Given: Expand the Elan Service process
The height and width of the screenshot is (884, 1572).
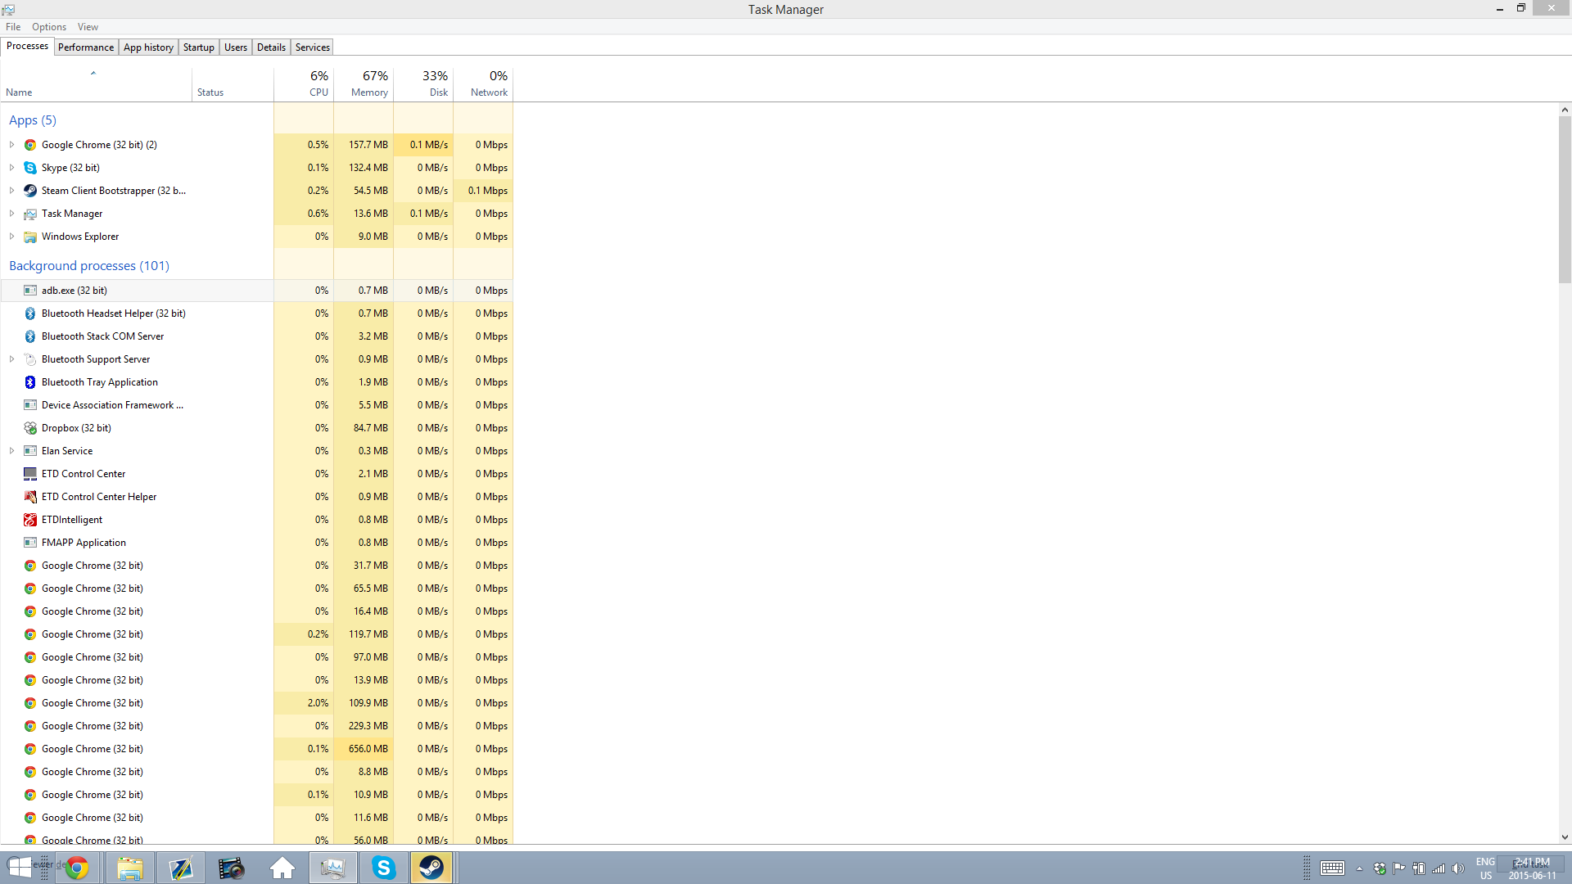Looking at the screenshot, I should [x=11, y=451].
